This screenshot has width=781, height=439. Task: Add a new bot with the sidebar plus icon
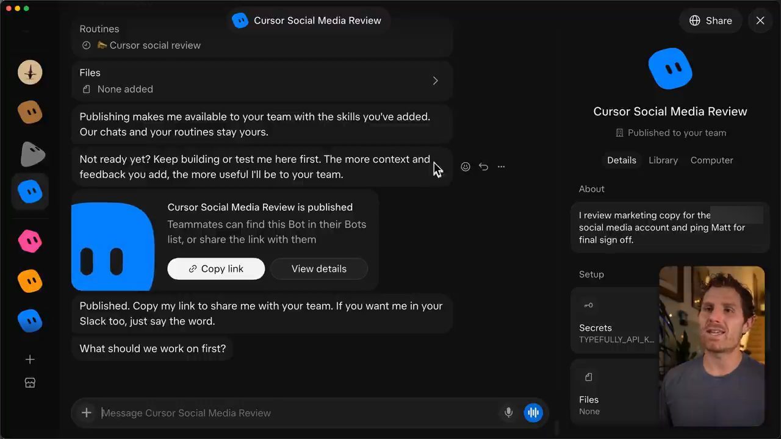coord(30,360)
